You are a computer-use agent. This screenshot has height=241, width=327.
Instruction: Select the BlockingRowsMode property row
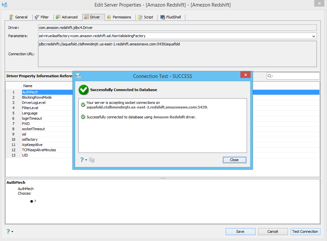39,97
